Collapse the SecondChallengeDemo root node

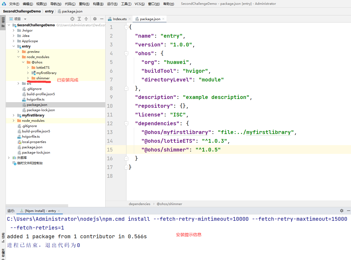(9, 25)
